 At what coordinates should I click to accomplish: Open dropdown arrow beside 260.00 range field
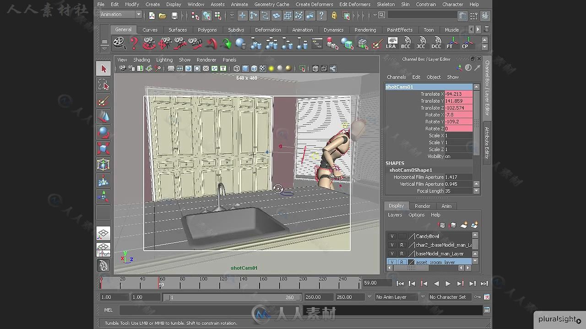tap(369, 297)
